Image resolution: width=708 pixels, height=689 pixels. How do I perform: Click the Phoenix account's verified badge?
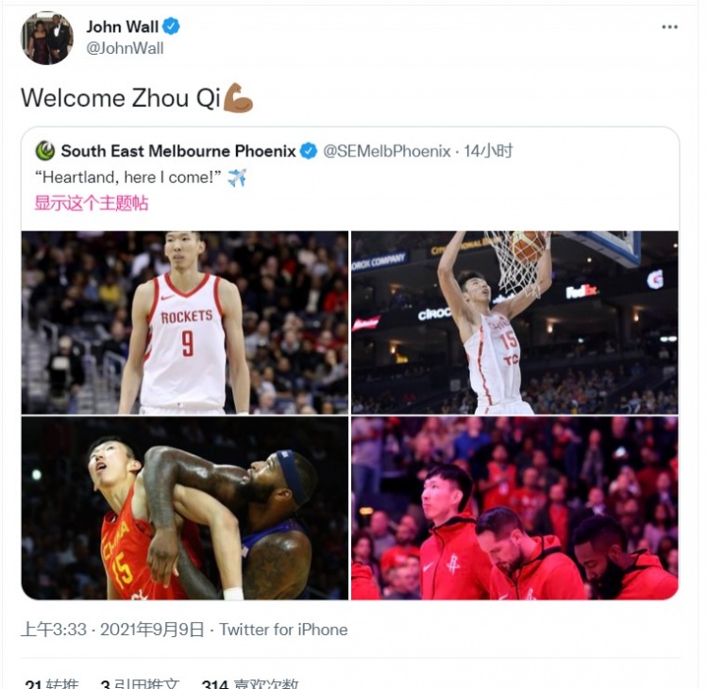coord(309,151)
